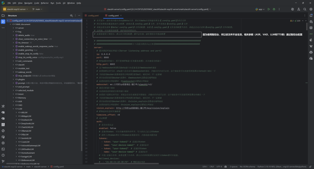Expand the ASR node
Viewport: 314px width, 169px height.
13,101
